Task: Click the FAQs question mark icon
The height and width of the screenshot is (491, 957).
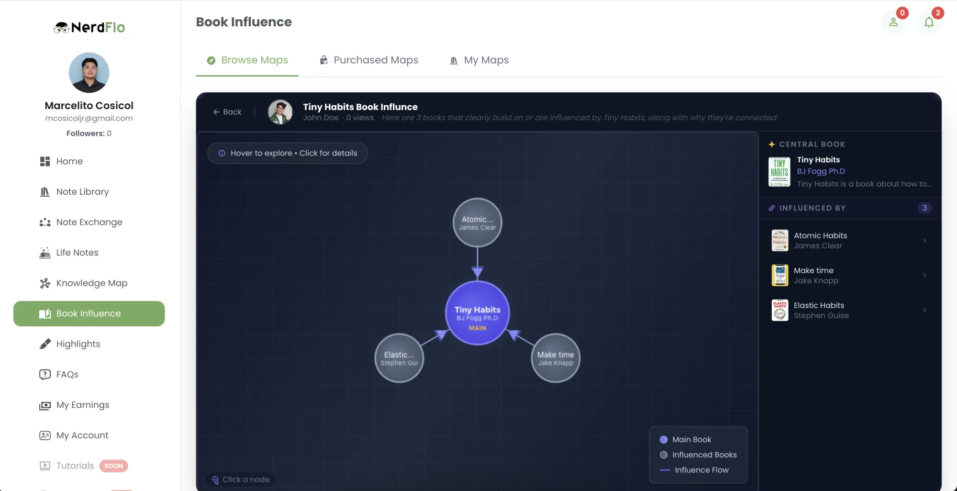Action: [45, 375]
